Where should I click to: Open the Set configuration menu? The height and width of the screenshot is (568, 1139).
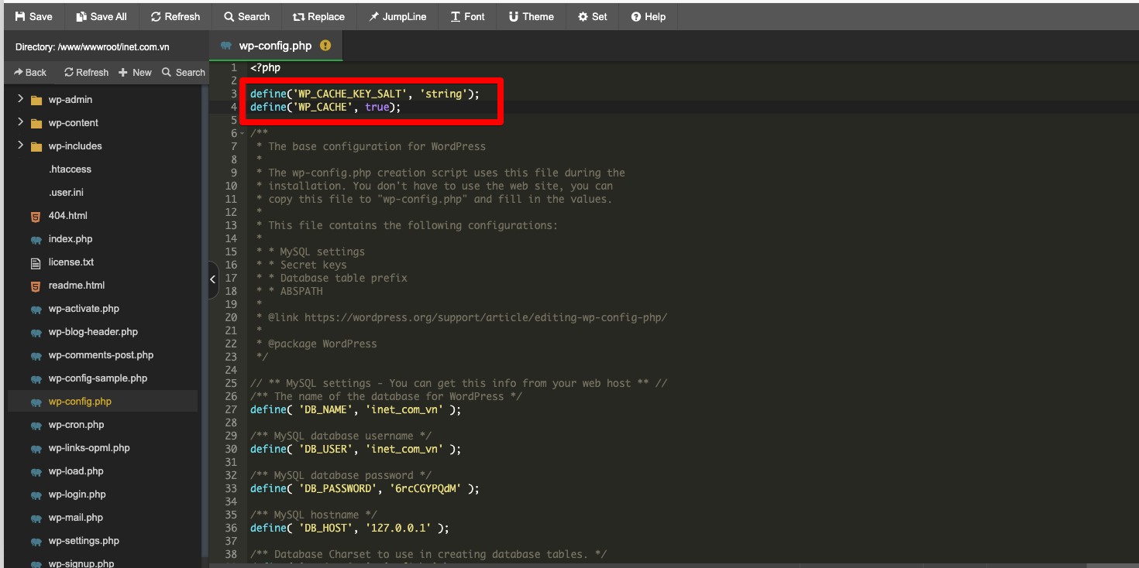(x=593, y=16)
